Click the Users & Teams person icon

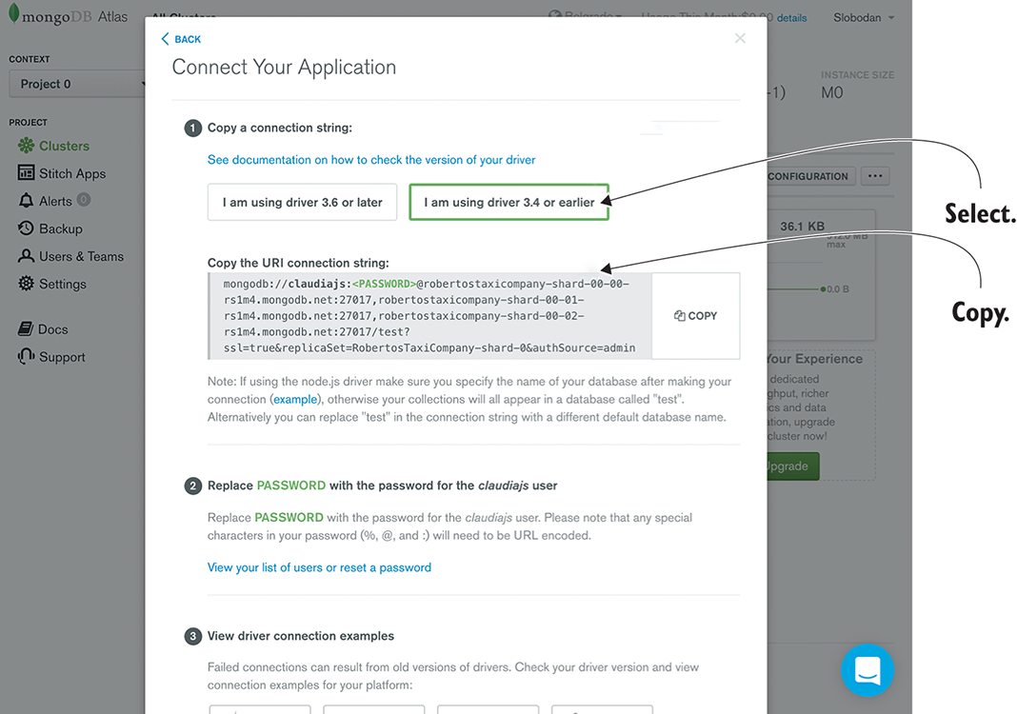[26, 256]
